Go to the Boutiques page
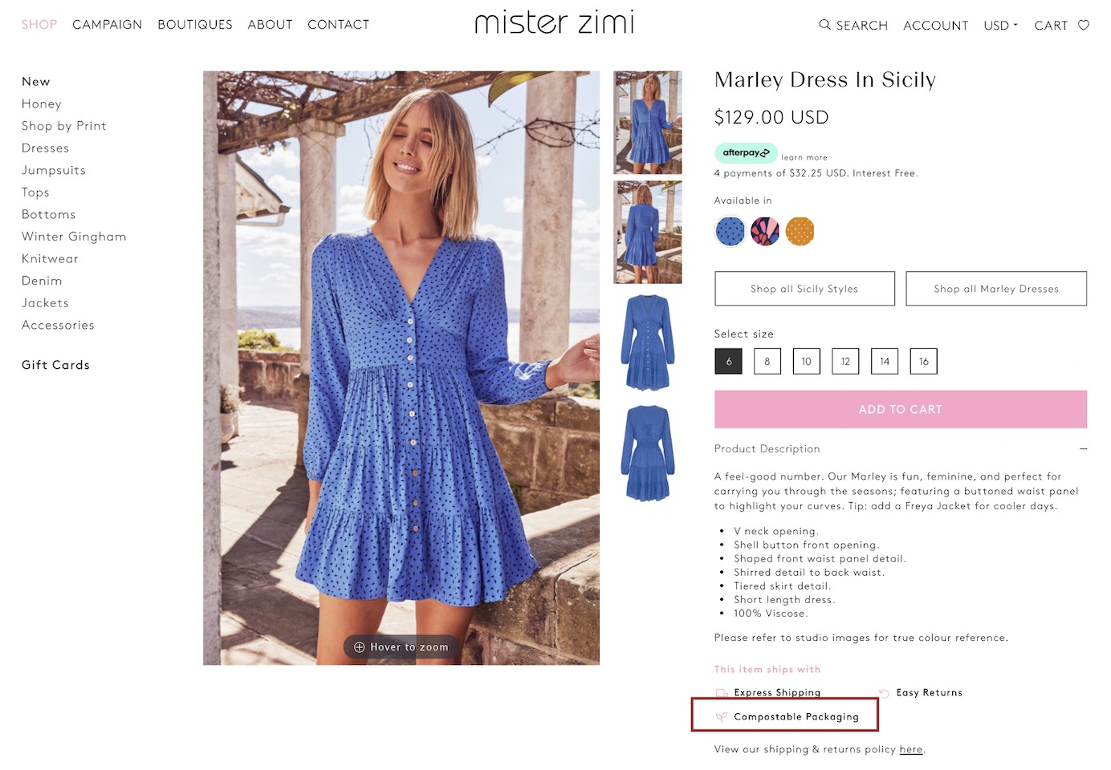This screenshot has height=770, width=1111. pyautogui.click(x=195, y=25)
